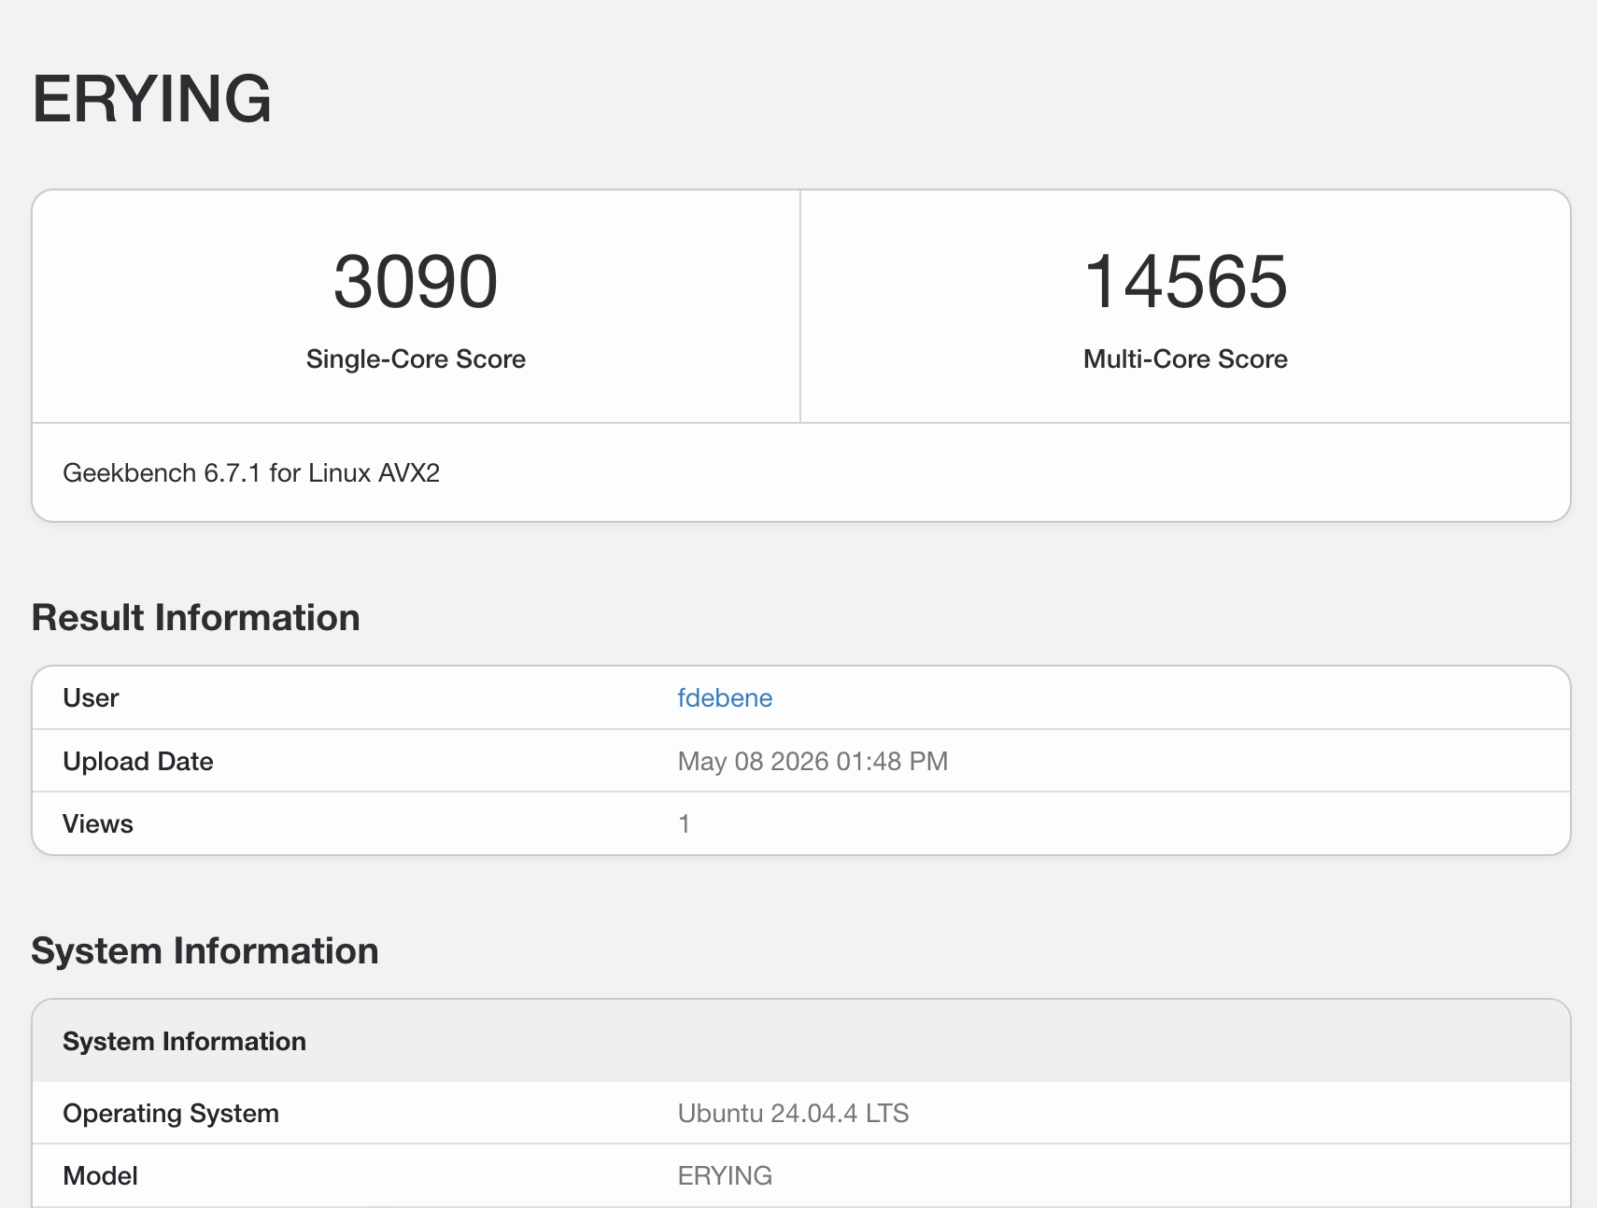This screenshot has width=1597, height=1208.
Task: Click the Operating System row label
Action: pyautogui.click(x=171, y=1114)
